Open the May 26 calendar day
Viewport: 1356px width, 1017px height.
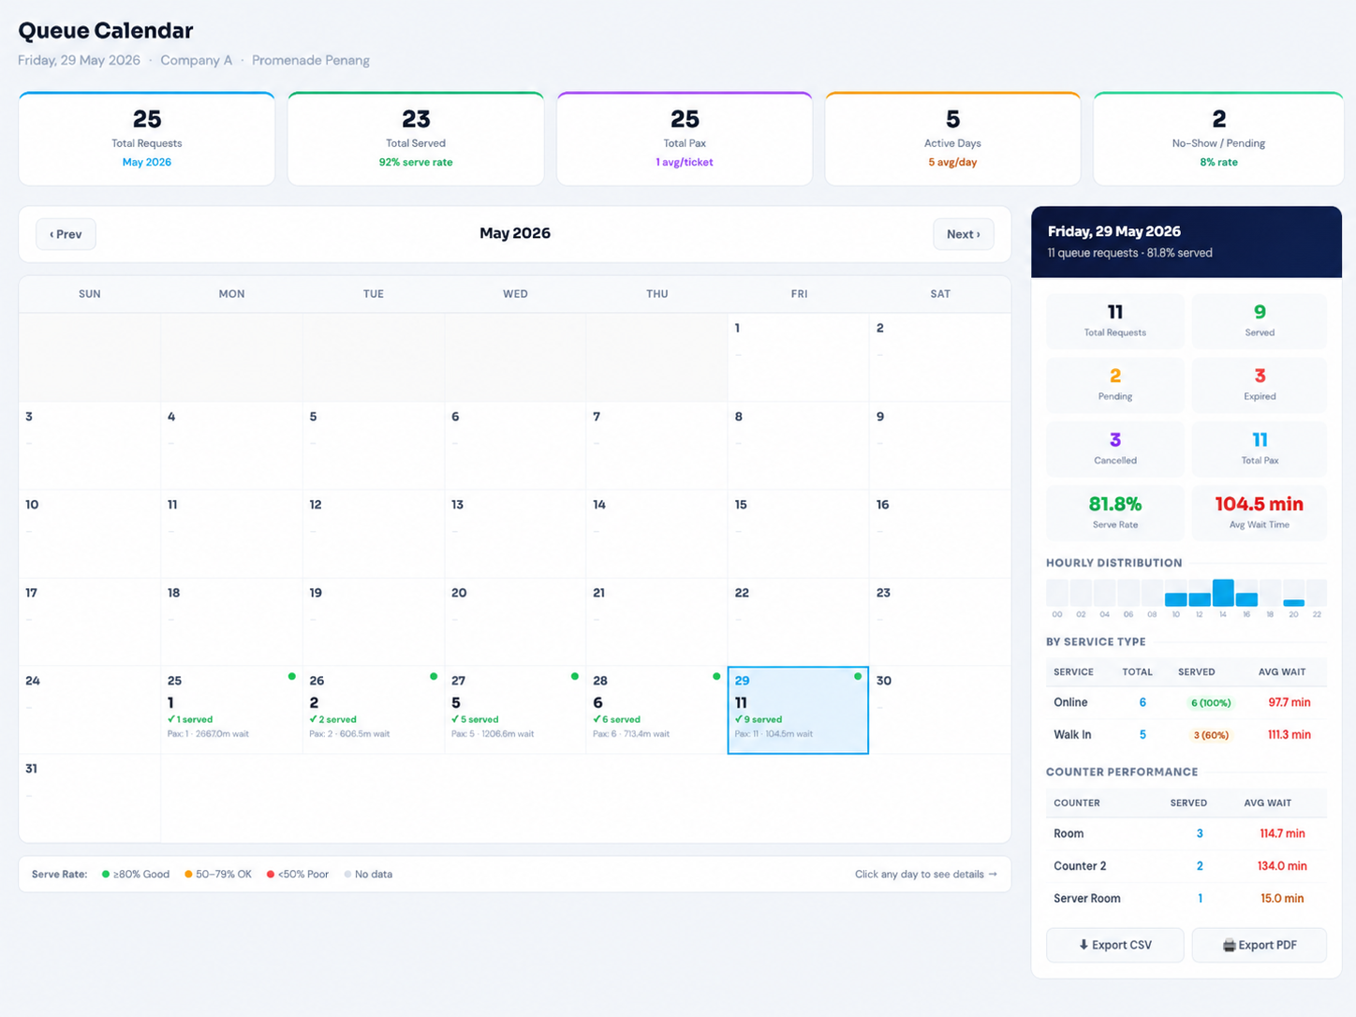coord(374,710)
